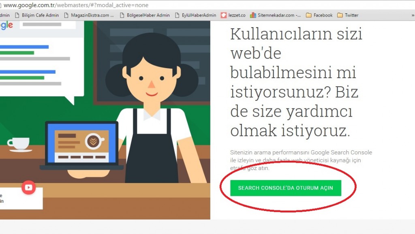Viewport: 415px width, 234px height.
Task: Show more bookmarks with the chevron
Action: pyautogui.click(x=413, y=15)
